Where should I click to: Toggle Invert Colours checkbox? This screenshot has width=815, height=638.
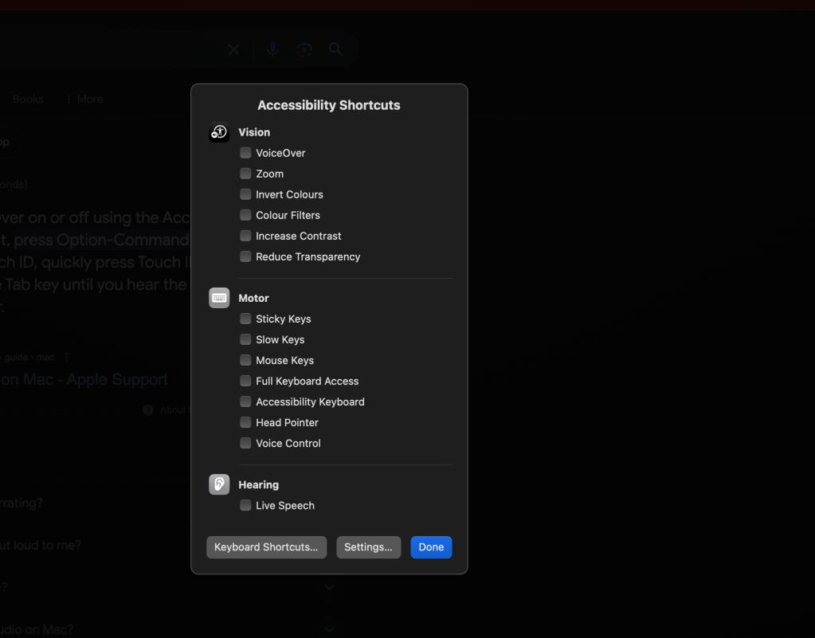pos(245,194)
